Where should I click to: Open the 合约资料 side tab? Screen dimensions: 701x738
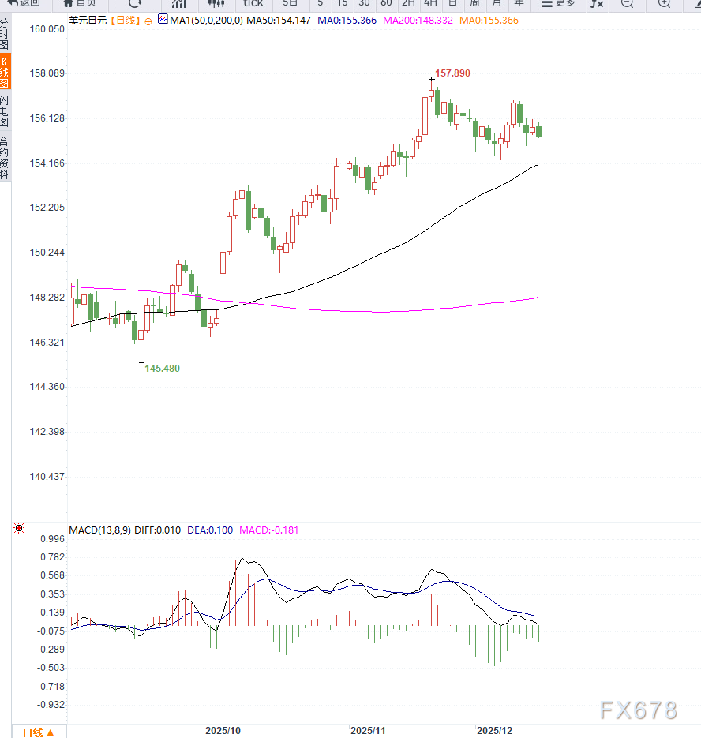[5, 157]
